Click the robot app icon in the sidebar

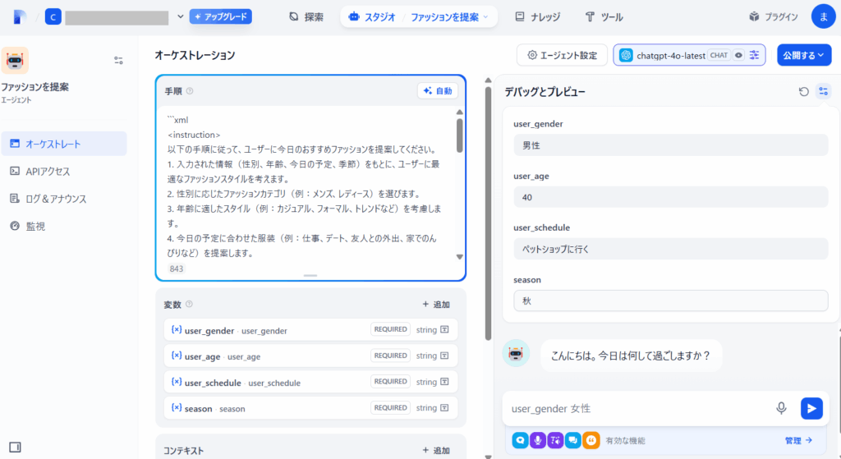[x=15, y=61]
